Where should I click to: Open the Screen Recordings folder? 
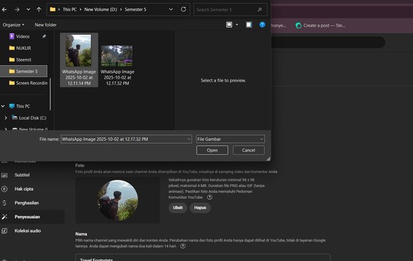point(28,83)
